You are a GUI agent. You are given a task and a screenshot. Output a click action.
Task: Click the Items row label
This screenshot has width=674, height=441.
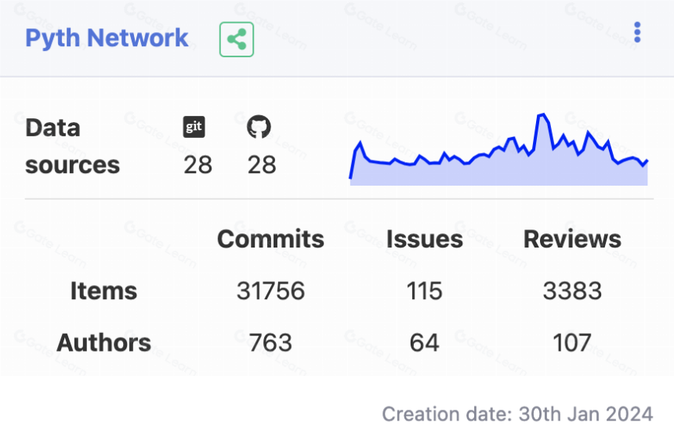click(x=103, y=291)
